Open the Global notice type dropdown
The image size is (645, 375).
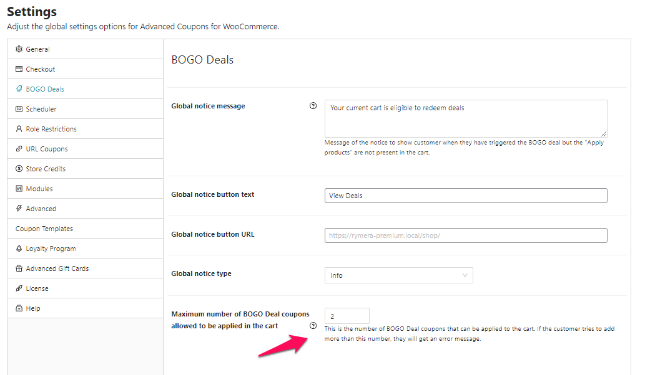398,275
